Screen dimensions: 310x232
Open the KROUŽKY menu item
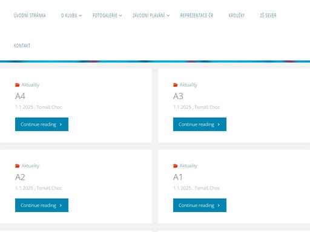pos(237,15)
